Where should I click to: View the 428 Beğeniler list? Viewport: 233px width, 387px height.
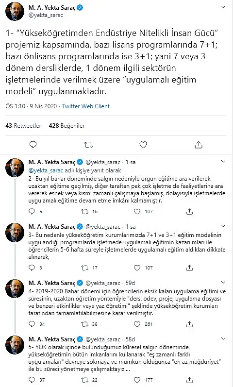click(x=67, y=126)
